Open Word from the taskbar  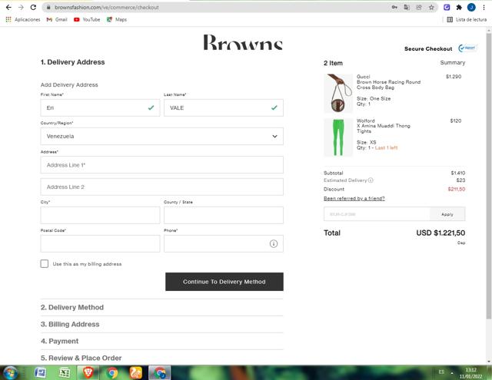click(40, 373)
